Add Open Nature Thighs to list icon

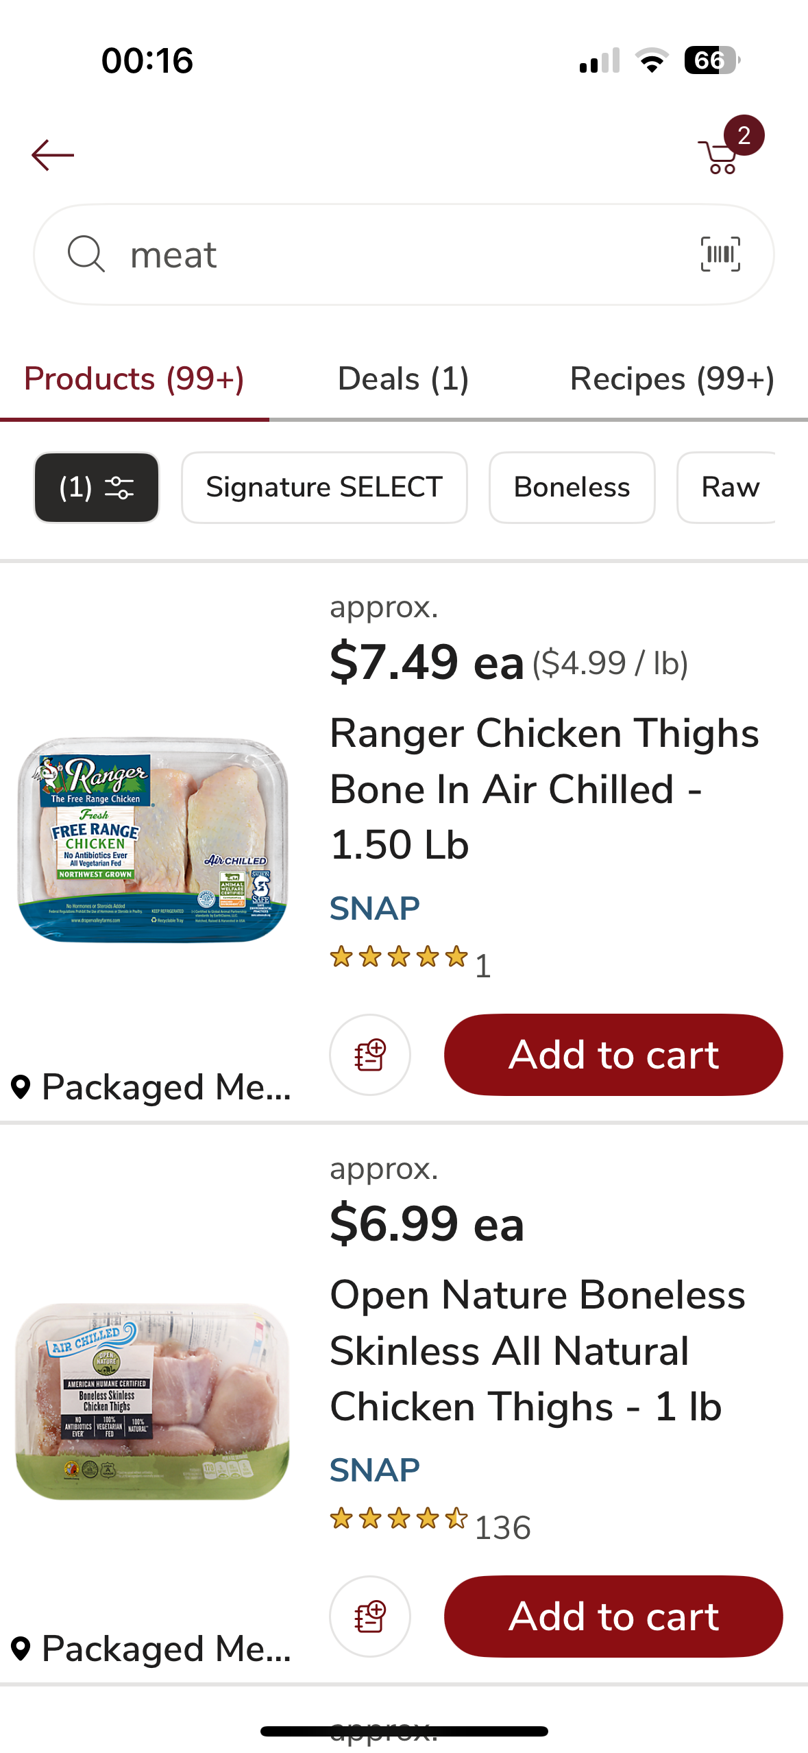(x=370, y=1616)
